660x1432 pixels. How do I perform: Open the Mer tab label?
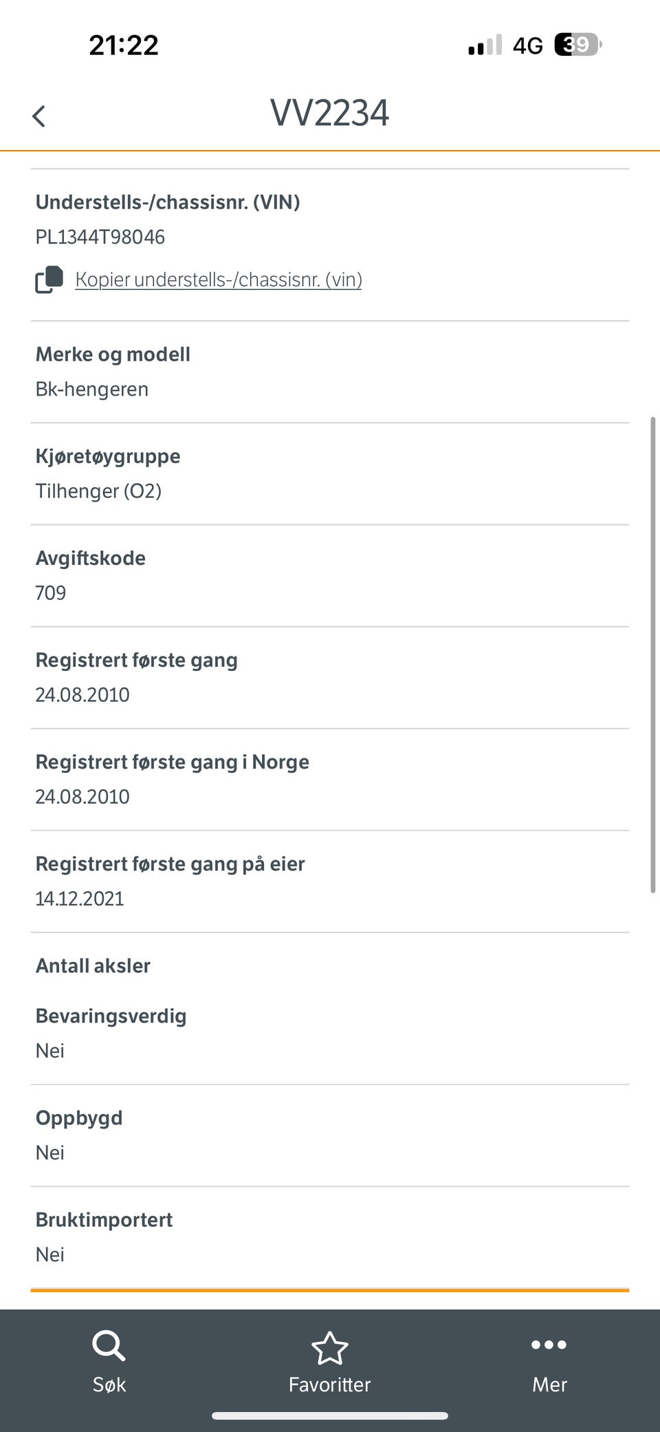click(x=549, y=1385)
